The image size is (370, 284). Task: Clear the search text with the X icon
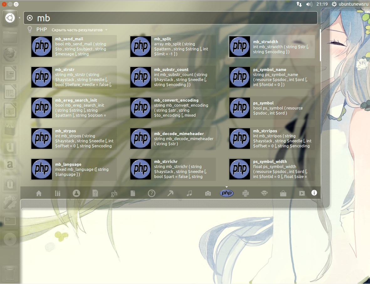pos(30,18)
